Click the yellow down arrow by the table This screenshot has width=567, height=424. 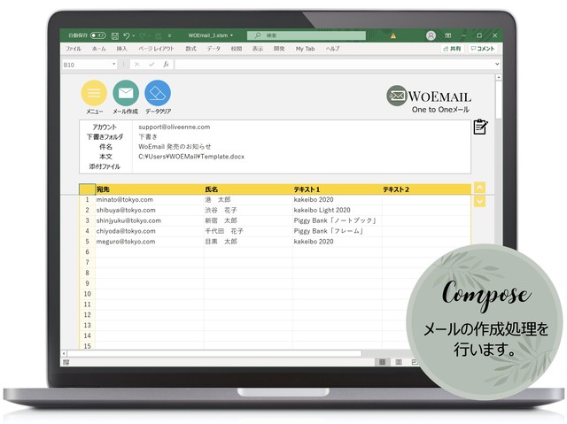coord(479,202)
